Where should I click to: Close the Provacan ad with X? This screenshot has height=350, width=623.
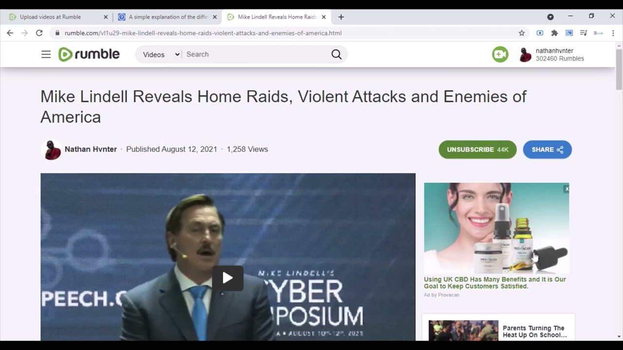pyautogui.click(x=567, y=189)
